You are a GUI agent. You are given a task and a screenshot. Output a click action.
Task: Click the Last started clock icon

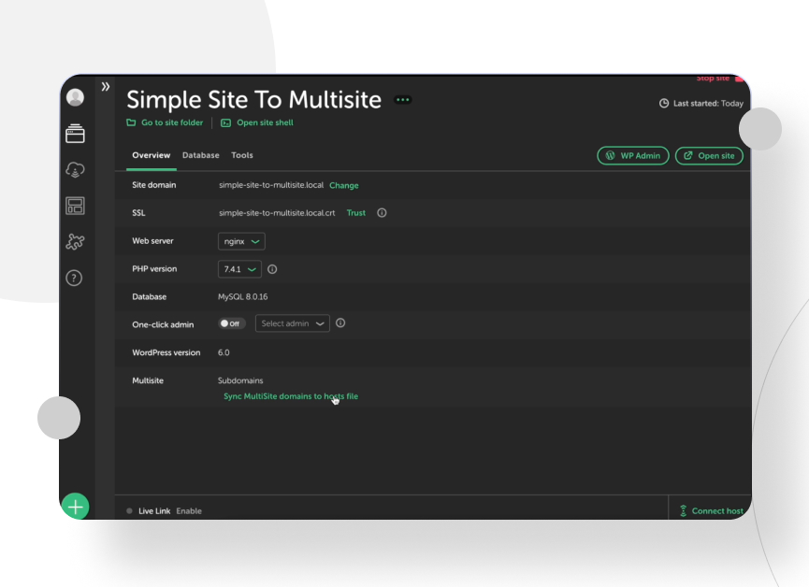point(664,103)
